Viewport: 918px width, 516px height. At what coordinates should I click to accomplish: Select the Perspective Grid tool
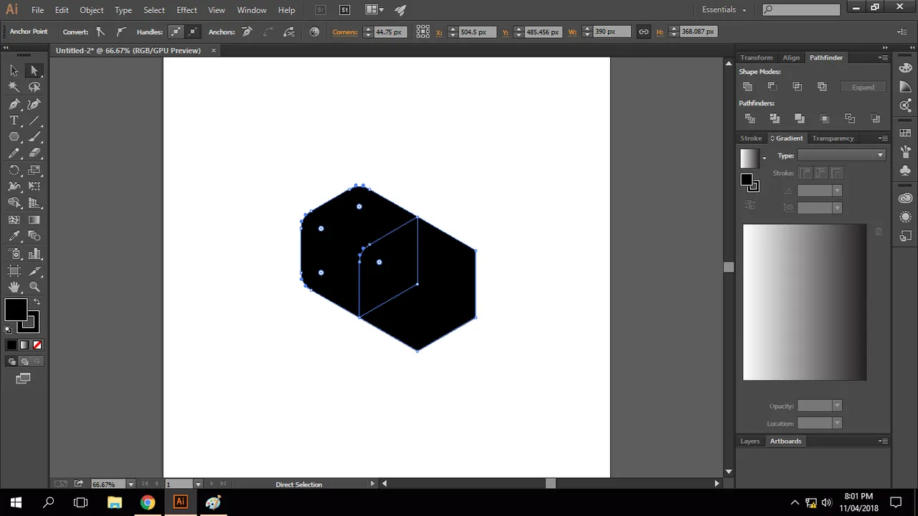coord(34,204)
